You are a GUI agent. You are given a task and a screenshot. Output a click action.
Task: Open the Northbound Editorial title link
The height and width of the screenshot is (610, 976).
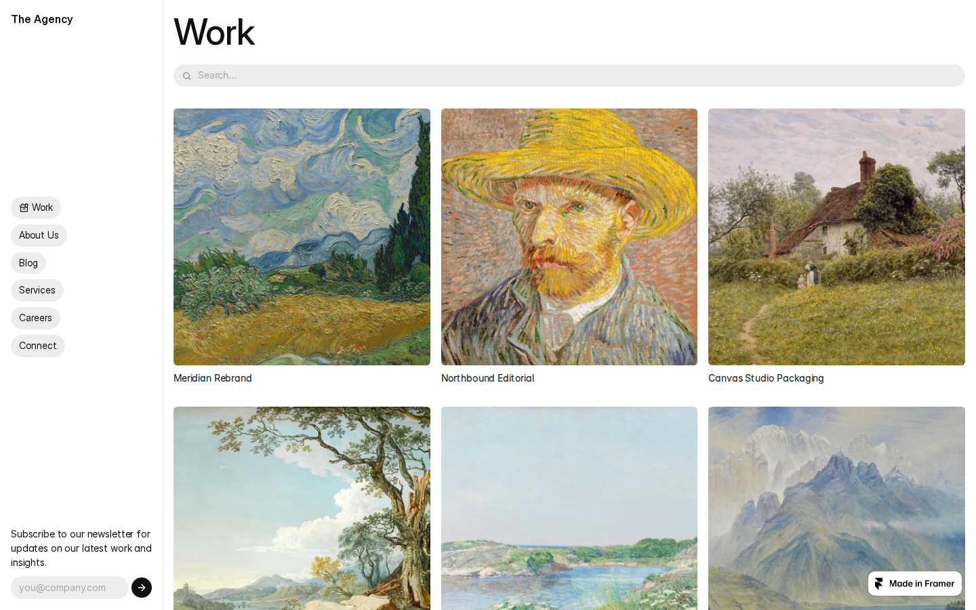[x=487, y=378]
